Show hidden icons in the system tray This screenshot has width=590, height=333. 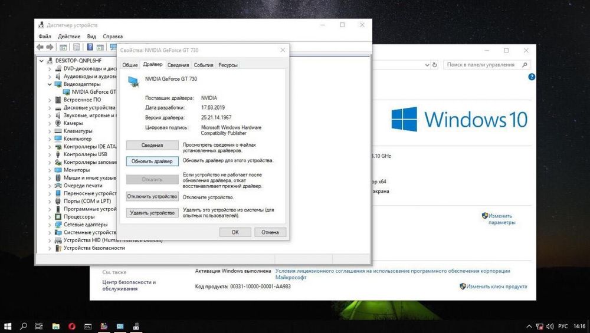click(529, 327)
